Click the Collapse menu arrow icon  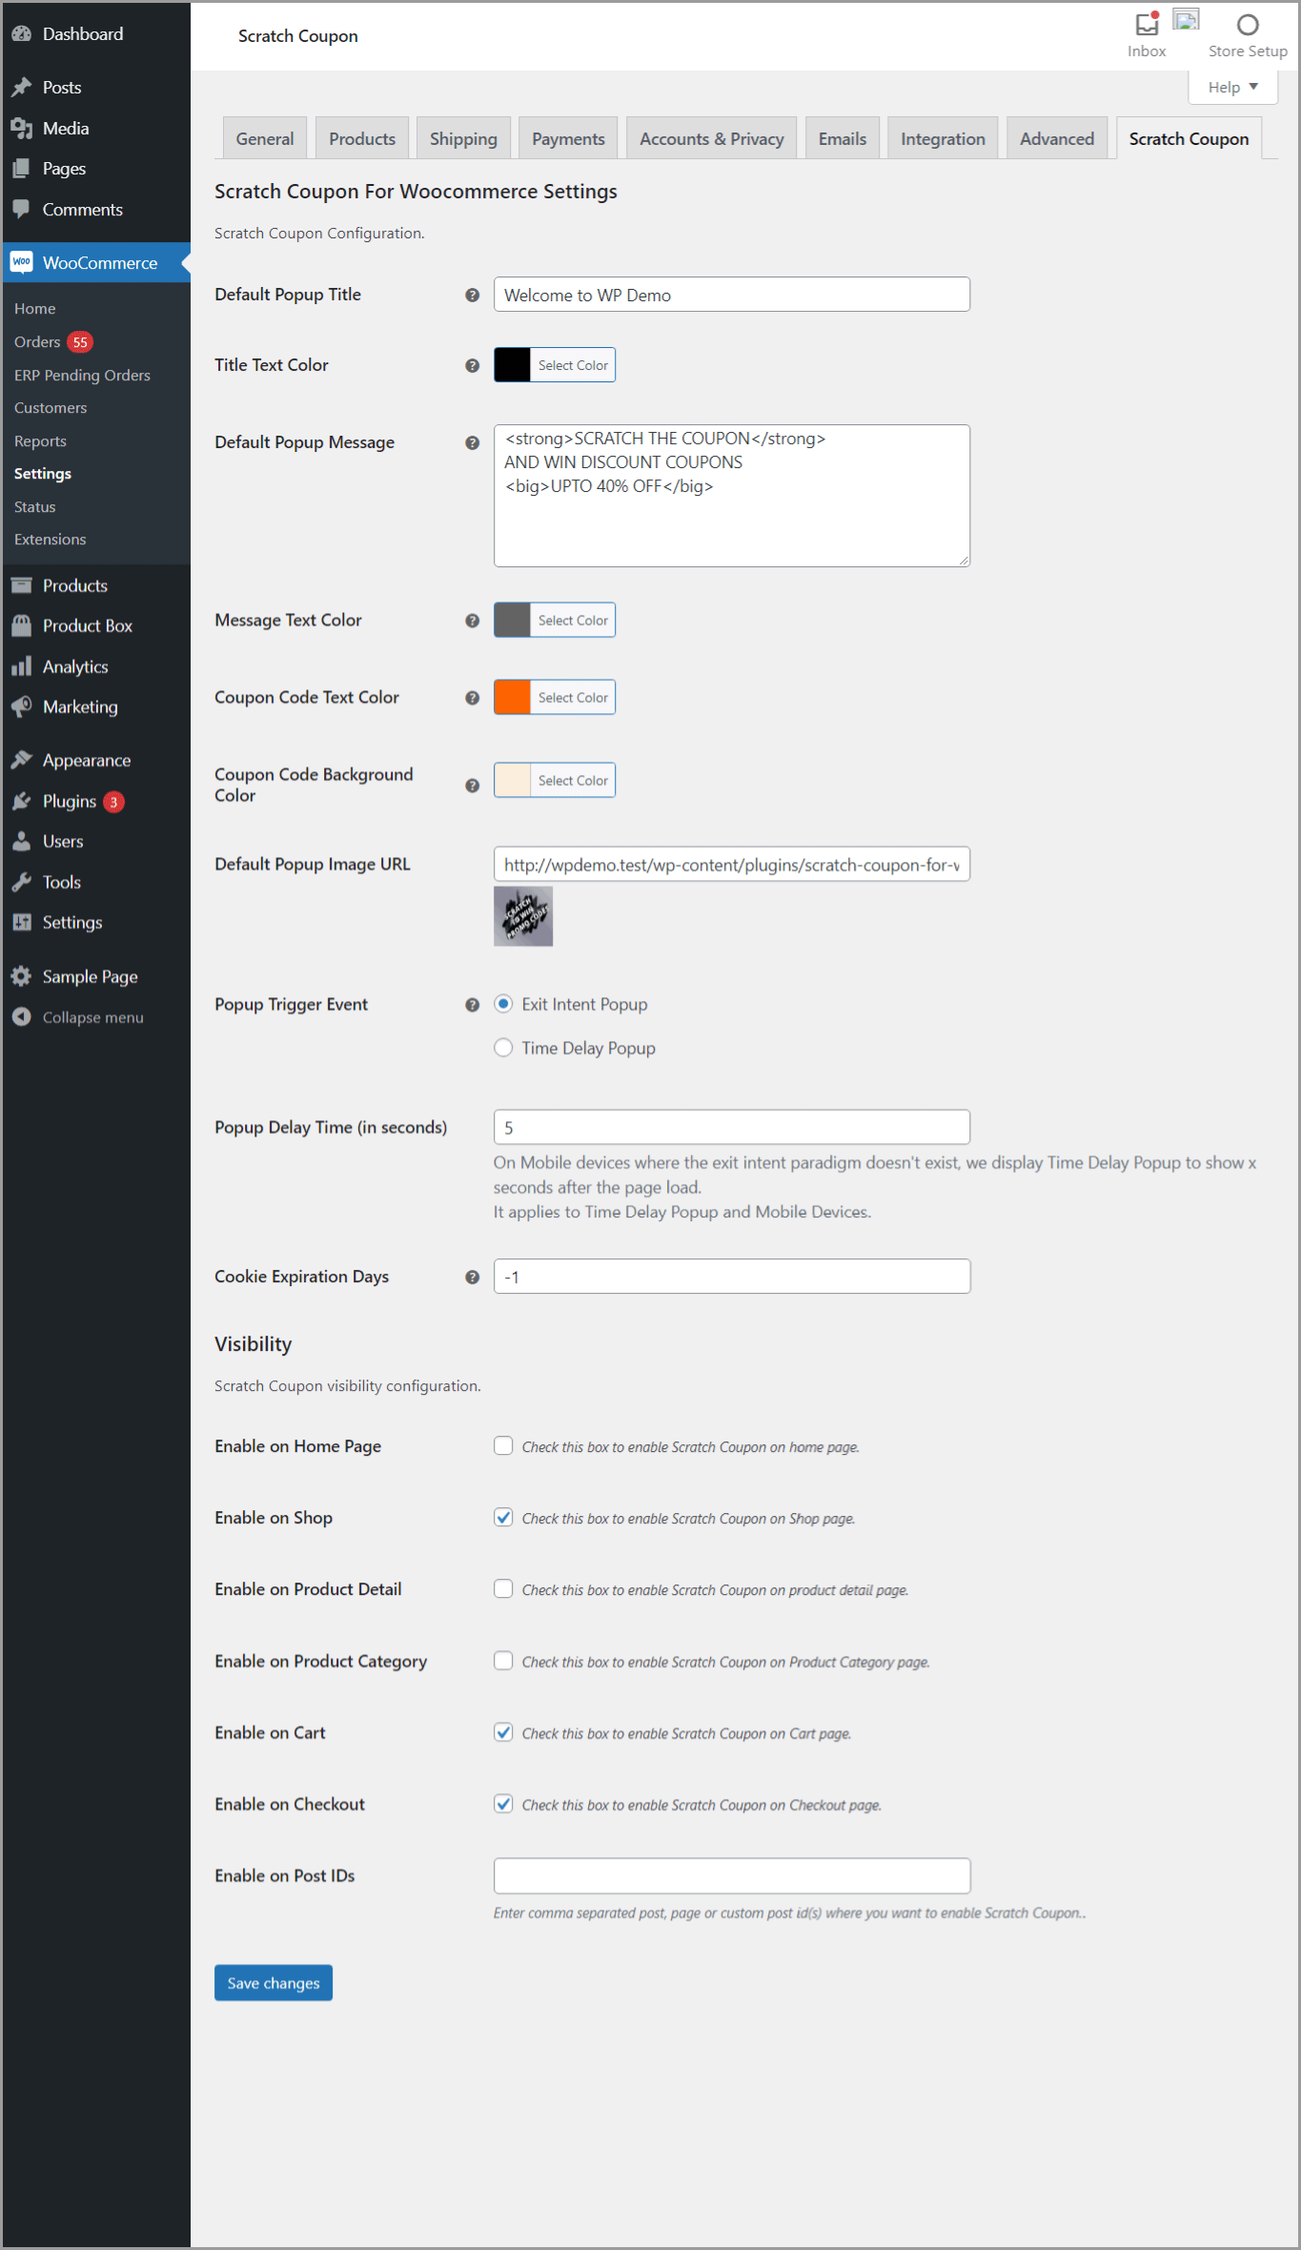tap(21, 1017)
